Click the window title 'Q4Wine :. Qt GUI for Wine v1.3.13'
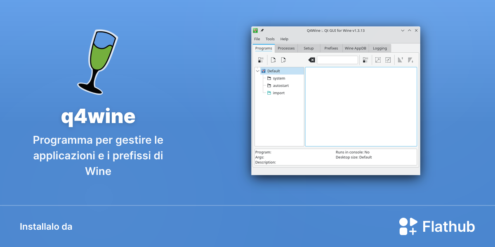This screenshot has height=247, width=495. tap(336, 30)
